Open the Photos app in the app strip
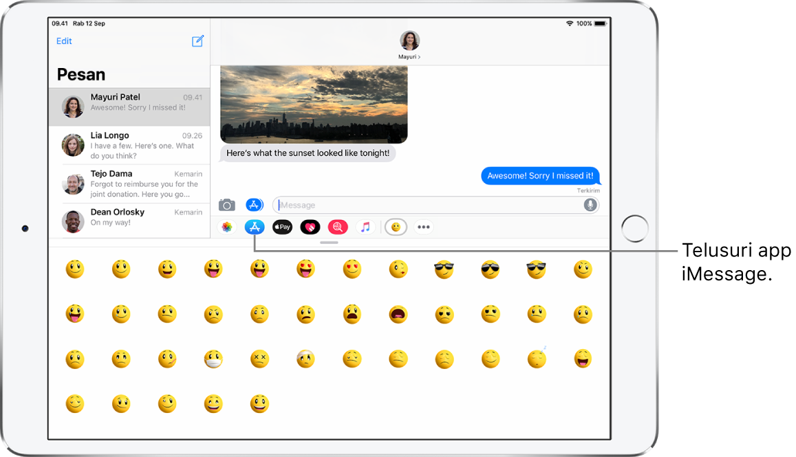Screen dimensions: 796x457 (x=227, y=227)
